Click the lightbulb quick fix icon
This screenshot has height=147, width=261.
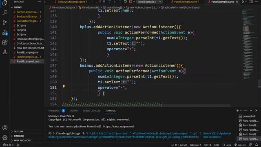pos(64,86)
